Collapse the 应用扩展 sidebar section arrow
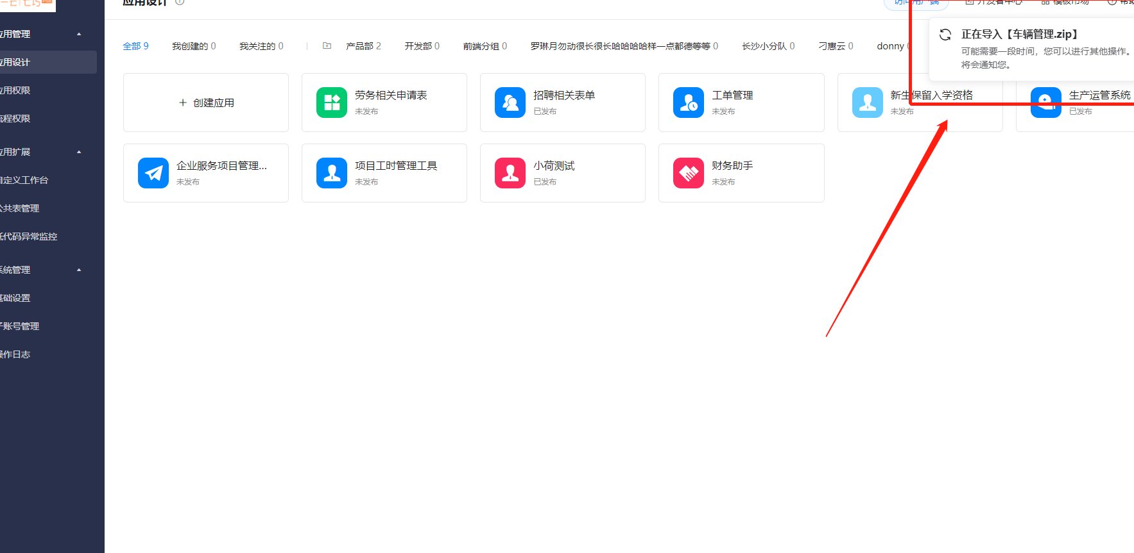Viewport: 1134px width, 553px height. [79, 152]
